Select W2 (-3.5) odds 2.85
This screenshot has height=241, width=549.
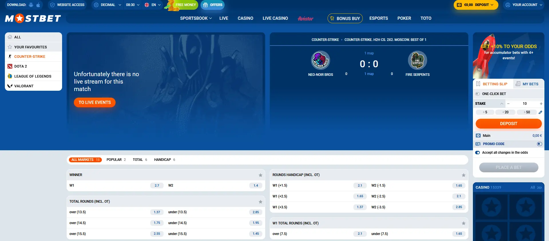(x=459, y=207)
